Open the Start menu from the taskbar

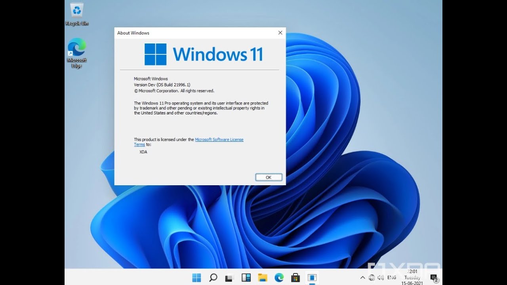(x=196, y=277)
